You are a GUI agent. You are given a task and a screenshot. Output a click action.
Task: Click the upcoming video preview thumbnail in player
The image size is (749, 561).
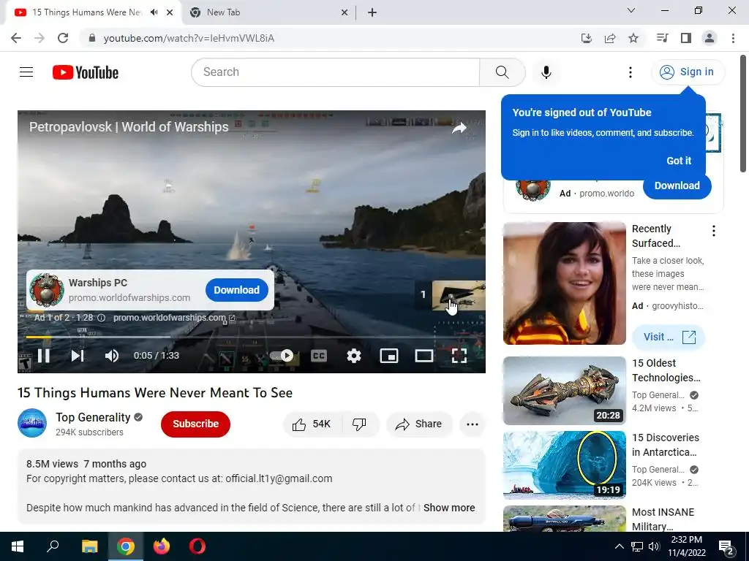pyautogui.click(x=458, y=295)
